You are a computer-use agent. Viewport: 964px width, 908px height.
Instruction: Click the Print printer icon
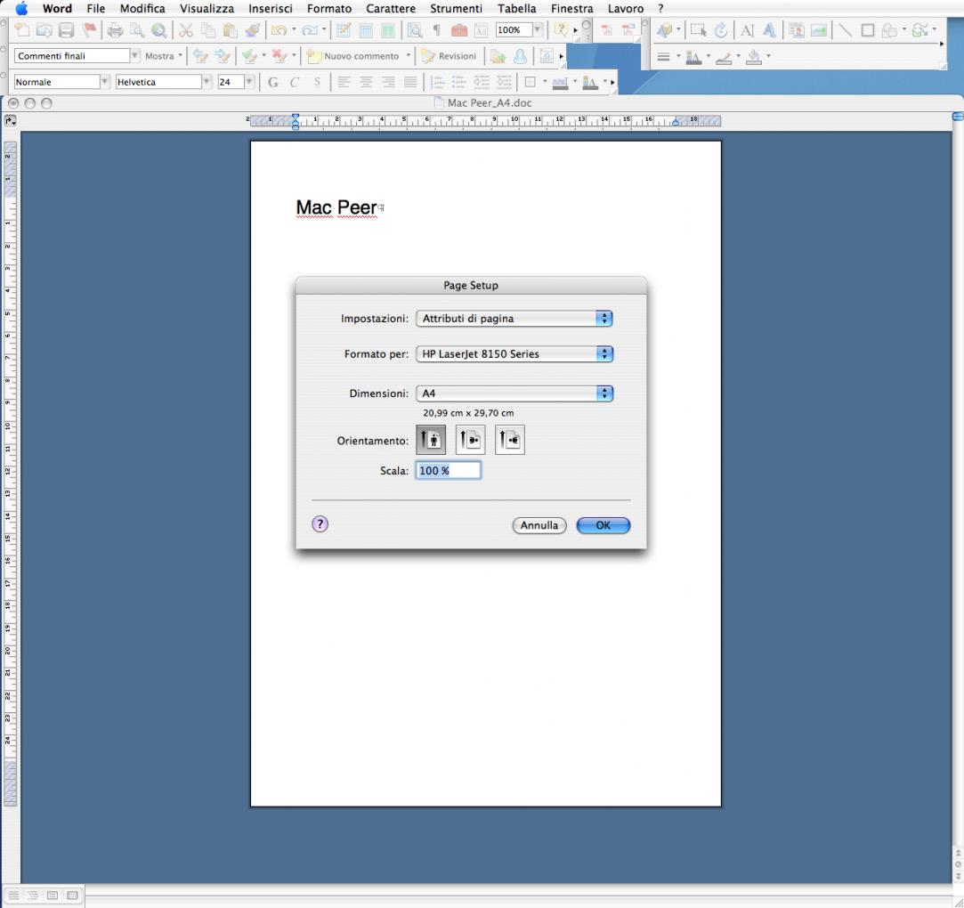(x=115, y=30)
